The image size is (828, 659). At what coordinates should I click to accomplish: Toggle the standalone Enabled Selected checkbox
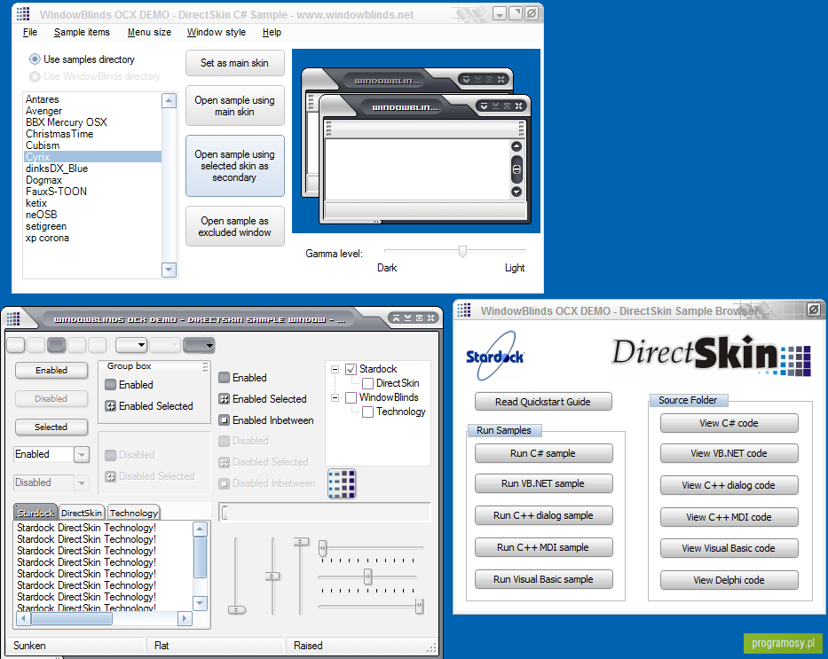coord(224,399)
